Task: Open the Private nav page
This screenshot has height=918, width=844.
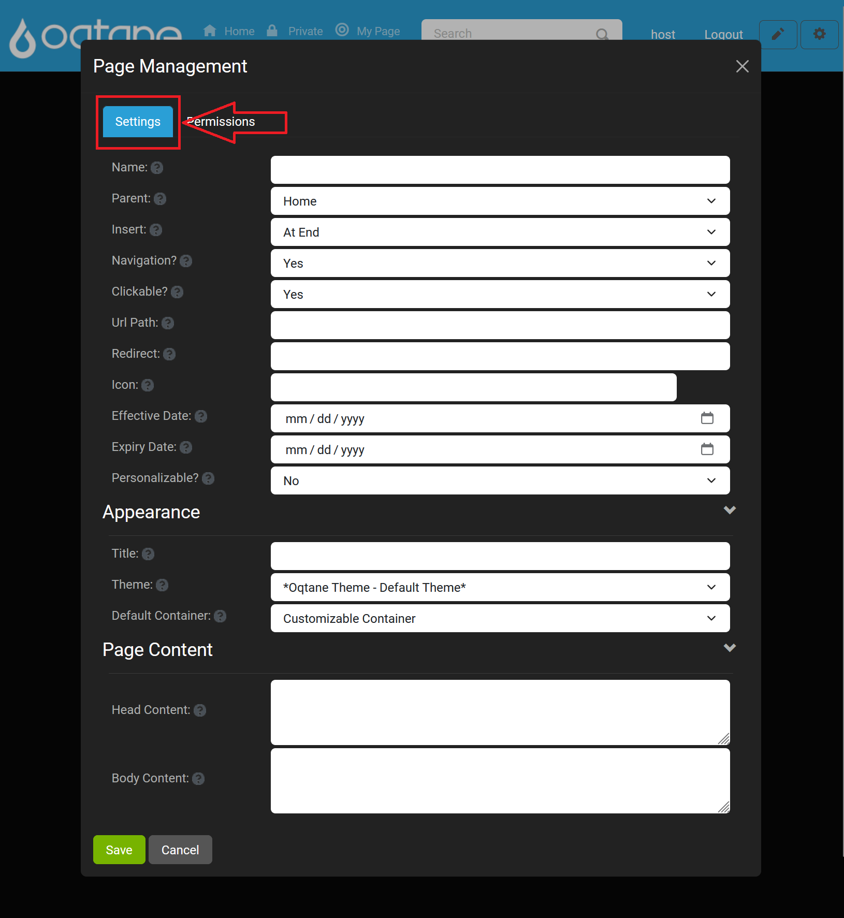Action: 295,31
